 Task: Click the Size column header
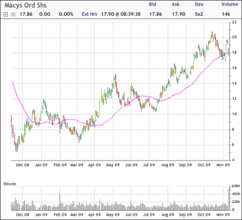(x=199, y=4)
